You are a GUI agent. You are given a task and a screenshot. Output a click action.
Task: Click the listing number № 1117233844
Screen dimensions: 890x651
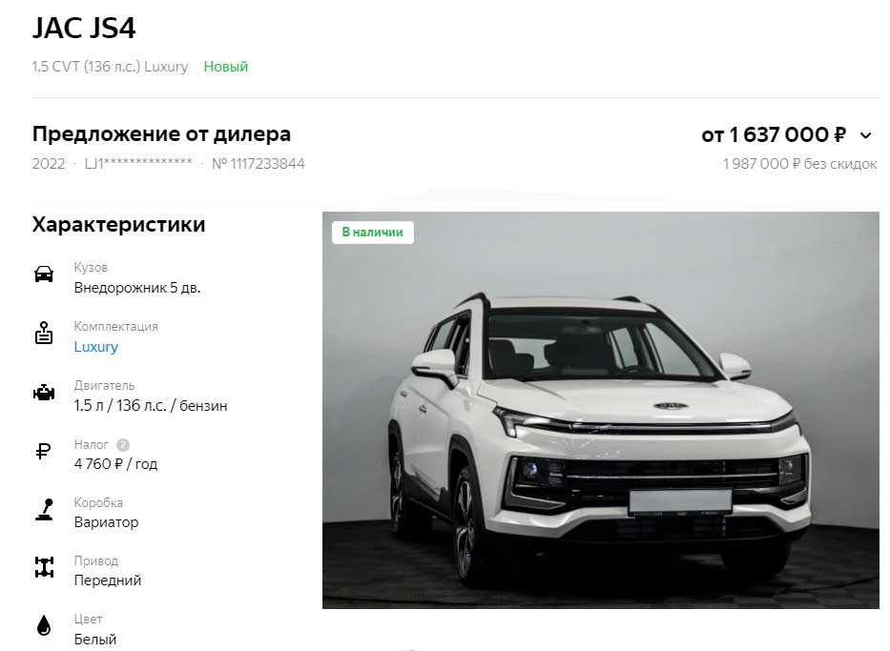tap(259, 164)
